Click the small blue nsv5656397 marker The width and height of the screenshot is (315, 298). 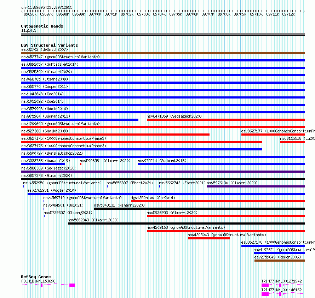pyautogui.click(x=107, y=186)
